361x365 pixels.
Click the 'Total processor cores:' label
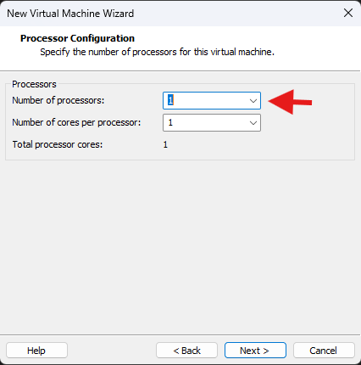click(58, 144)
